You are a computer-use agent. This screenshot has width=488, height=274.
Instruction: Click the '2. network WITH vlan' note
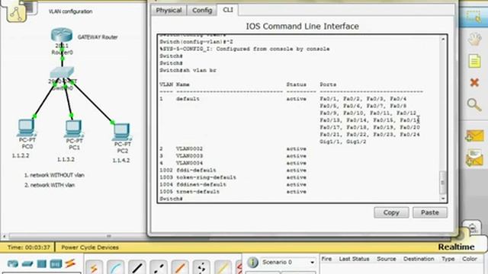(x=50, y=185)
